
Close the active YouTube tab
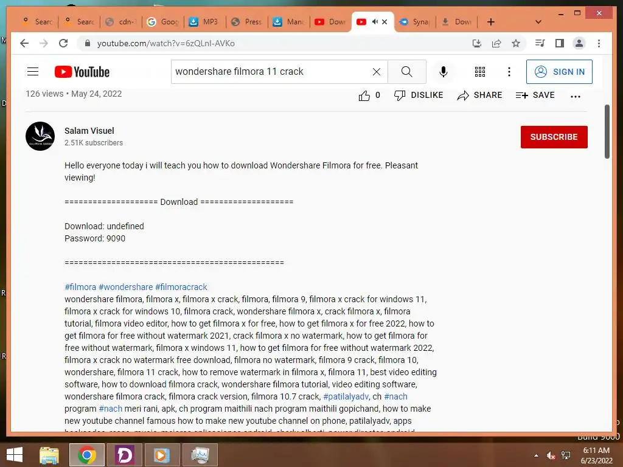click(385, 22)
